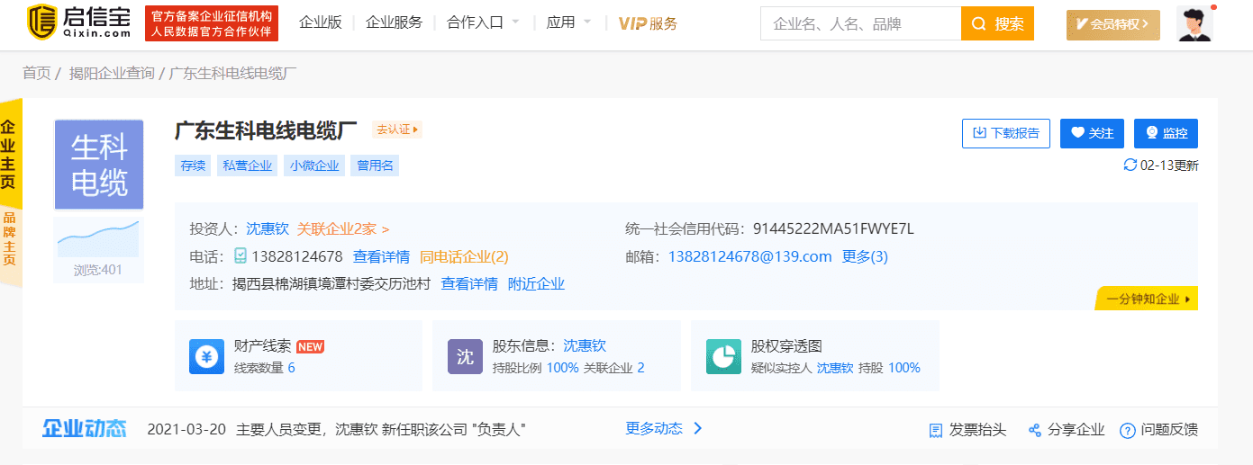Click the 曾用名 tag
1253x465 pixels.
point(375,165)
